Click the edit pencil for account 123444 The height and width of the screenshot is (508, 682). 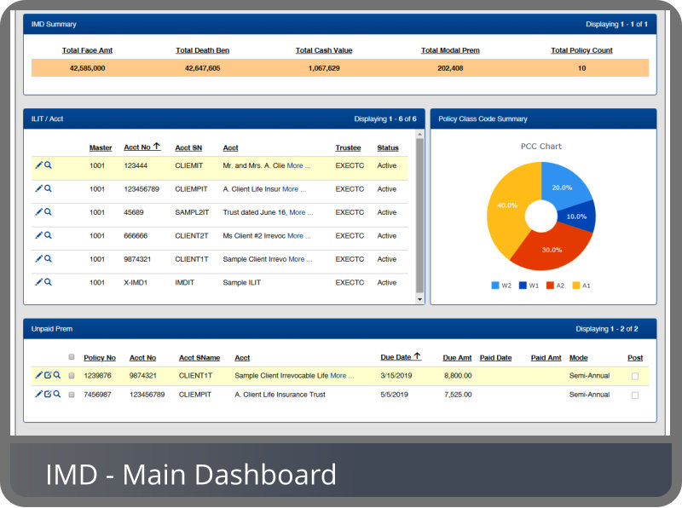(x=38, y=165)
